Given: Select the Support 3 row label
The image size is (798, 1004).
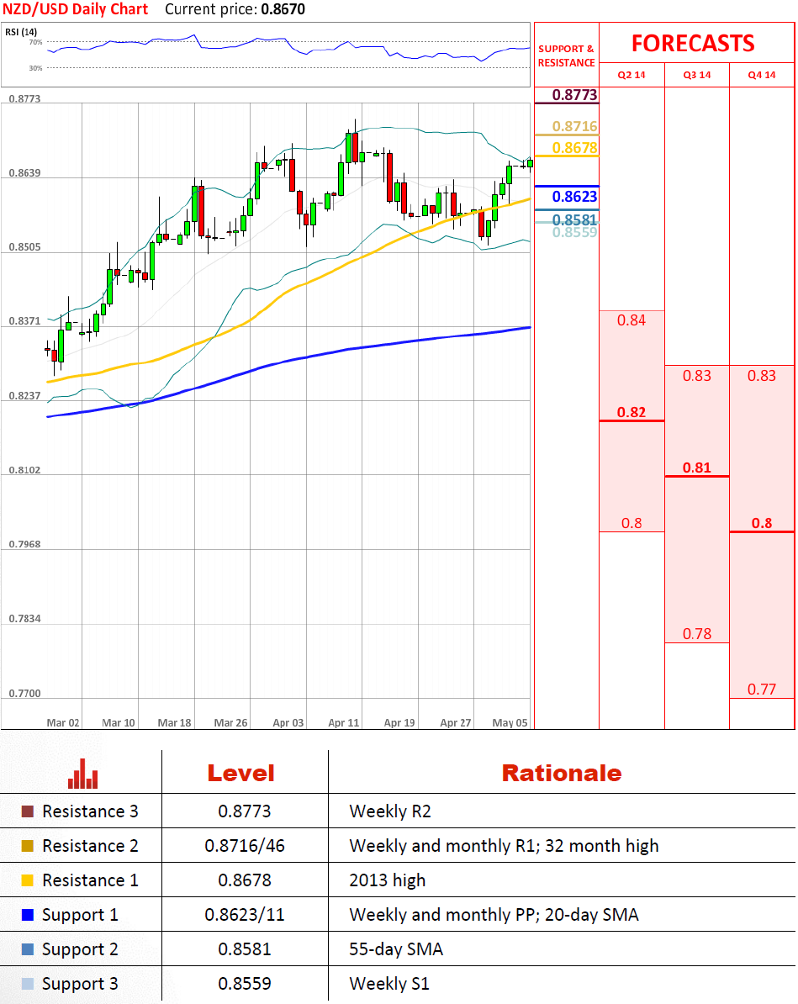Looking at the screenshot, I should 80,984.
